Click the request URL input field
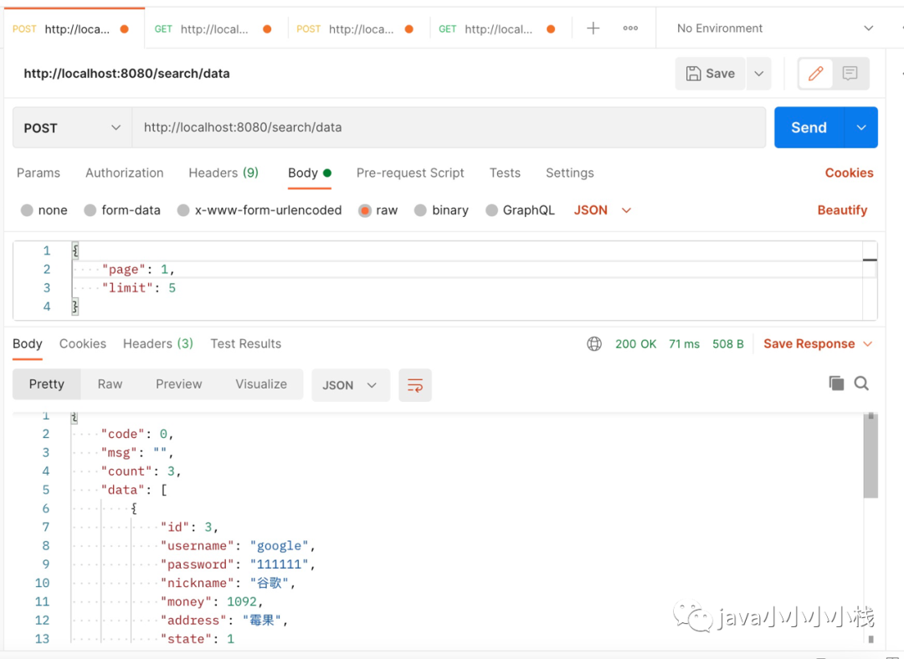Screen dimensions: 904x659 (449, 127)
